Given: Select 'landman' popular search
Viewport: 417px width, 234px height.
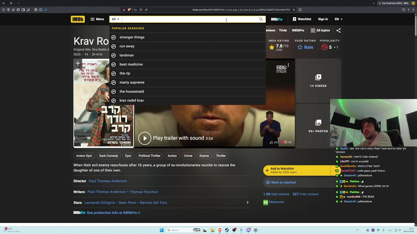Looking at the screenshot, I should click(187, 55).
